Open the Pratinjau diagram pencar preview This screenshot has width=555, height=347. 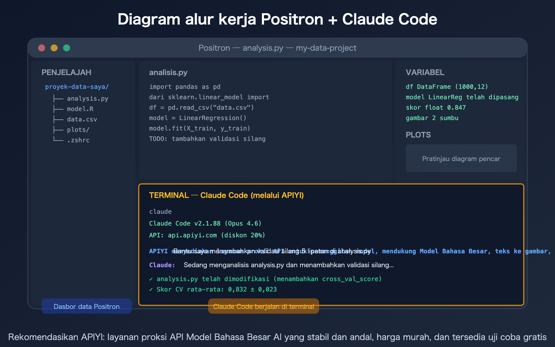point(461,158)
